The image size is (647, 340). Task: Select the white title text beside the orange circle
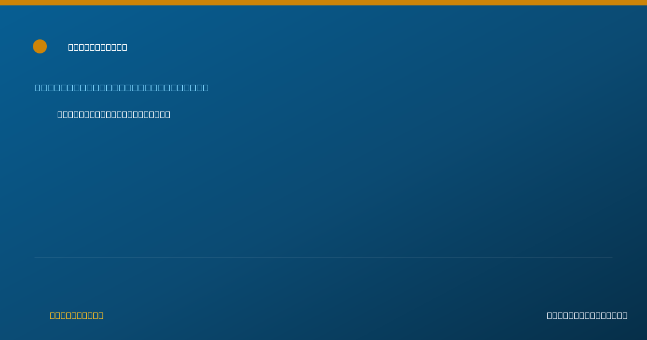(x=98, y=47)
